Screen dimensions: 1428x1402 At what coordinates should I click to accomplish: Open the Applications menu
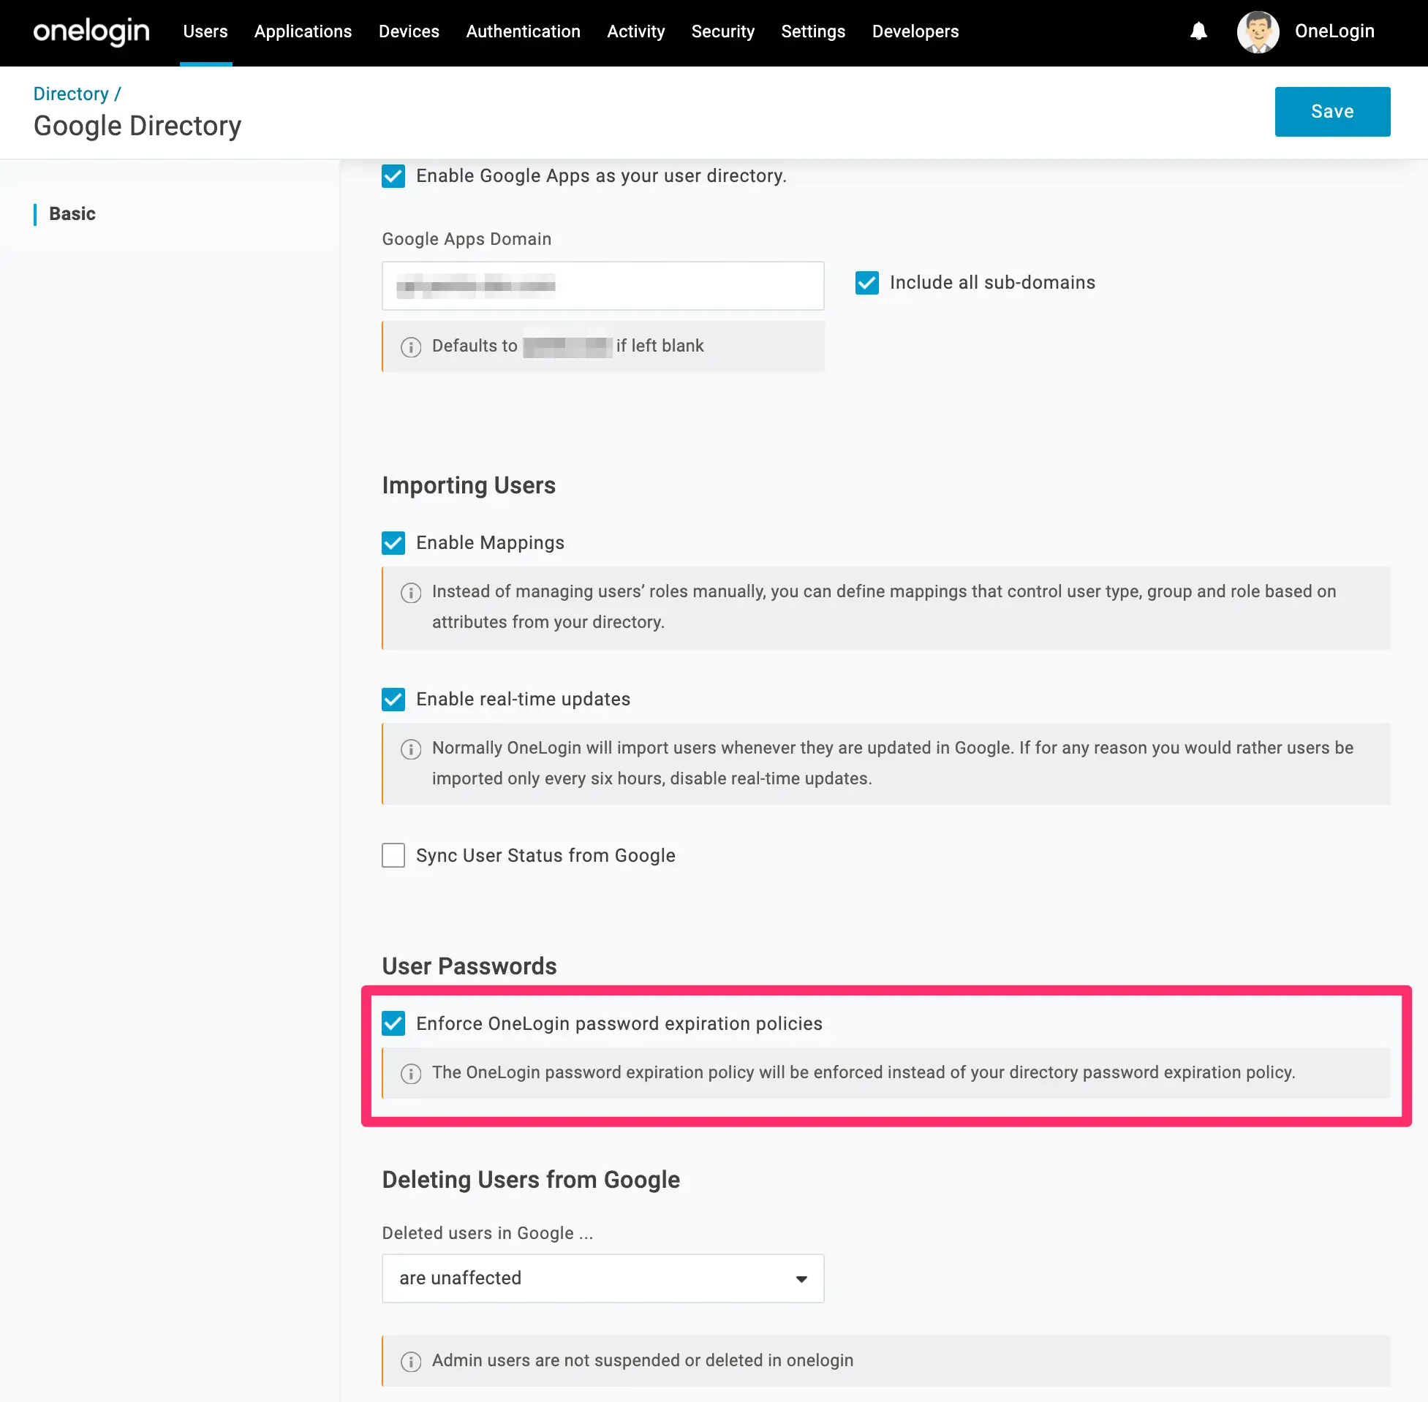coord(303,31)
